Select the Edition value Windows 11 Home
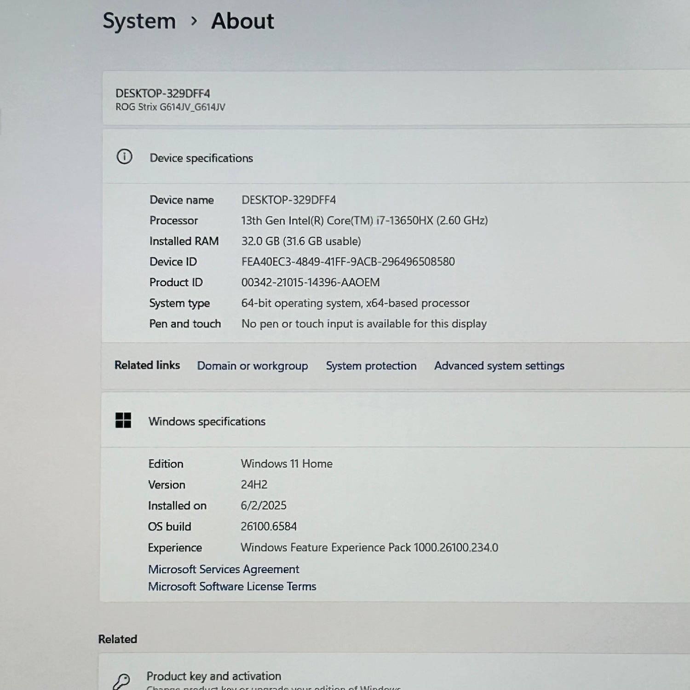 [x=287, y=464]
